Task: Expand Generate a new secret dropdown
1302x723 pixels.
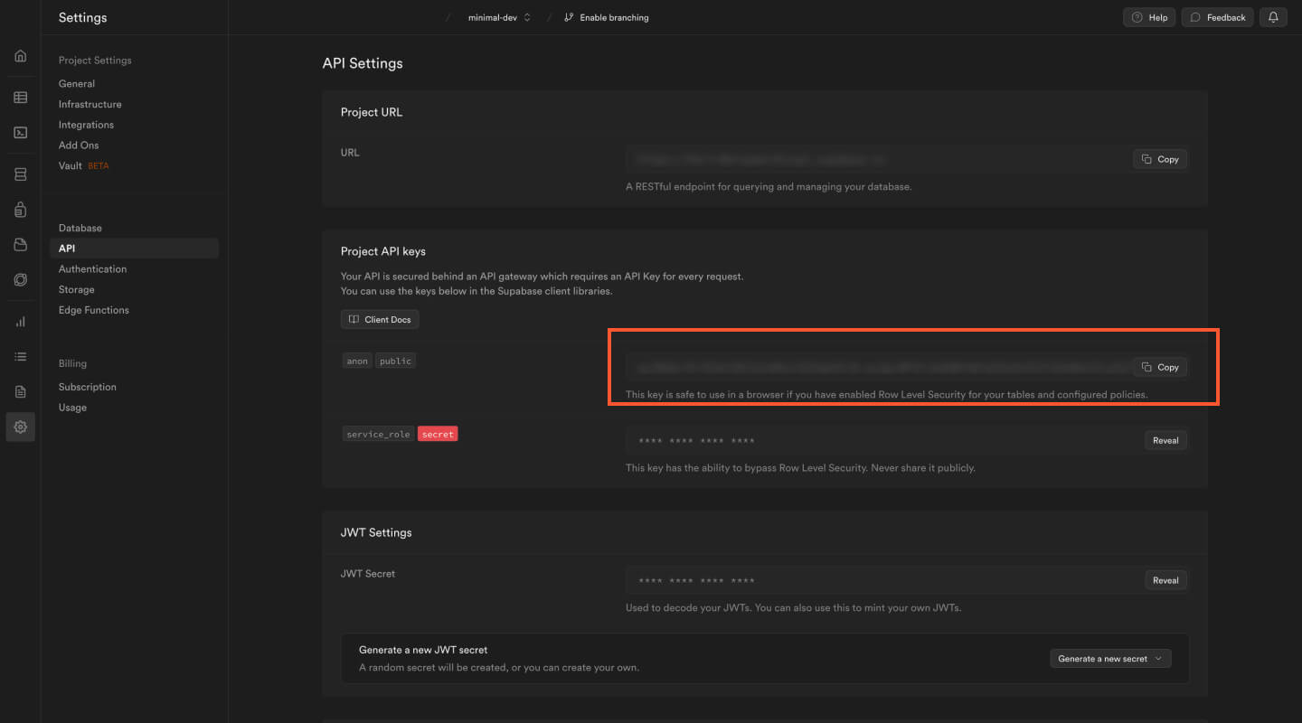Action: [1110, 659]
